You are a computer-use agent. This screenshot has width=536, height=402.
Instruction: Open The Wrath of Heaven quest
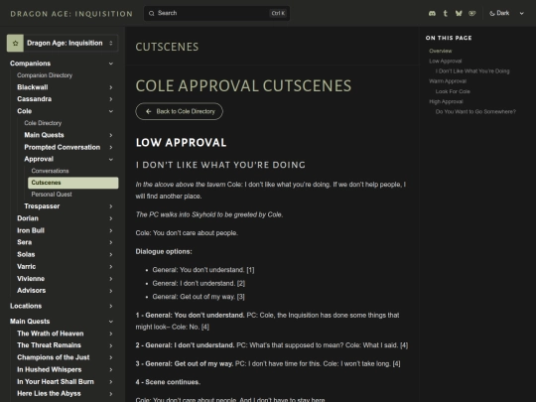51,334
